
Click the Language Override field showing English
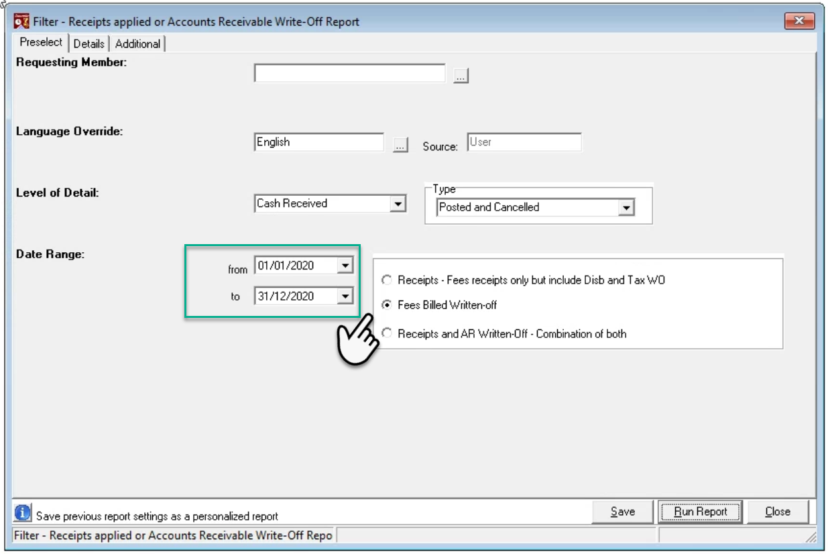319,142
